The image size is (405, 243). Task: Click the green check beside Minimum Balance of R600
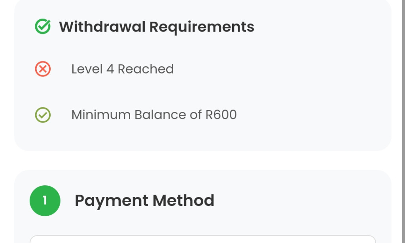(x=42, y=115)
